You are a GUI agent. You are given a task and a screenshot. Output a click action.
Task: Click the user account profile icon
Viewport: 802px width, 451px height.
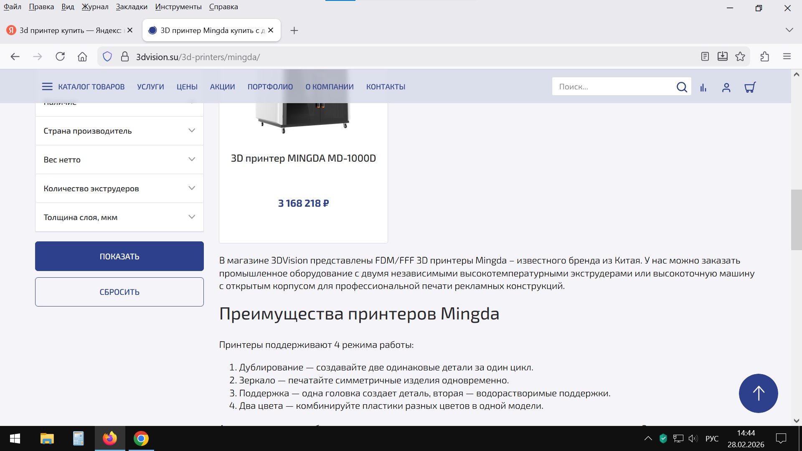click(726, 87)
